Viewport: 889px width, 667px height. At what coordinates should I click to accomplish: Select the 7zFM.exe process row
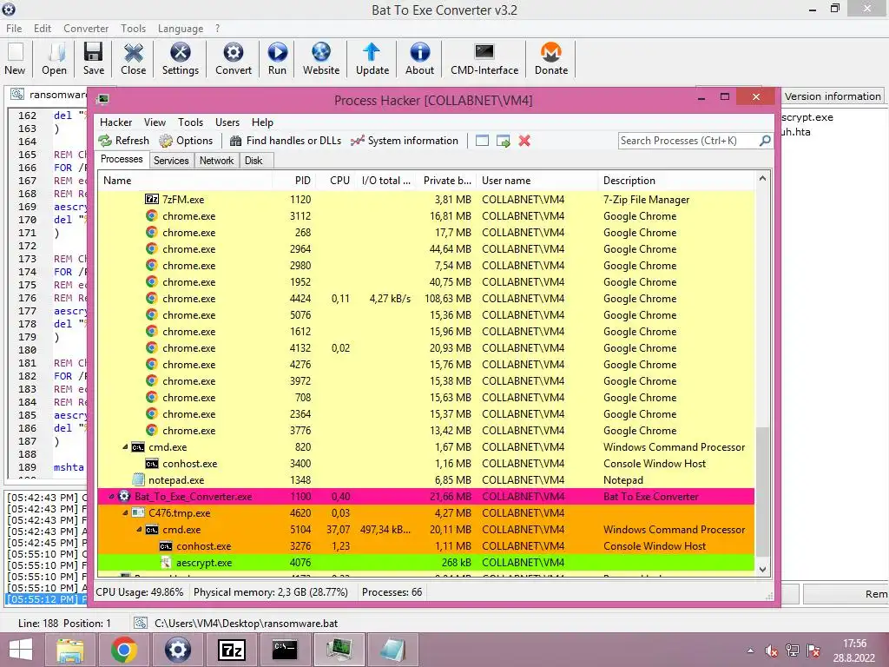[x=425, y=199]
